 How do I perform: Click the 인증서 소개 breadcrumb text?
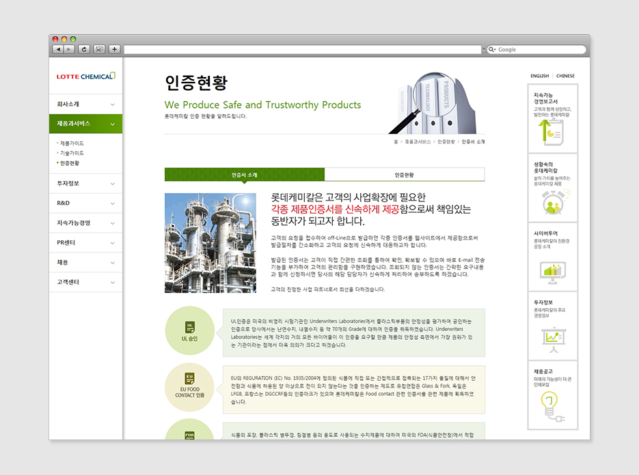point(473,142)
